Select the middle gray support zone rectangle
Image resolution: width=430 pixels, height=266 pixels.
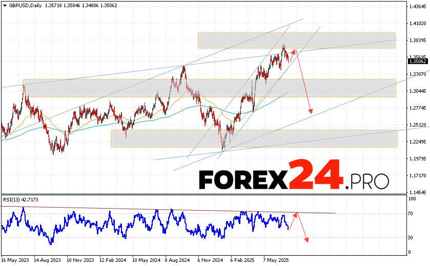click(x=209, y=88)
